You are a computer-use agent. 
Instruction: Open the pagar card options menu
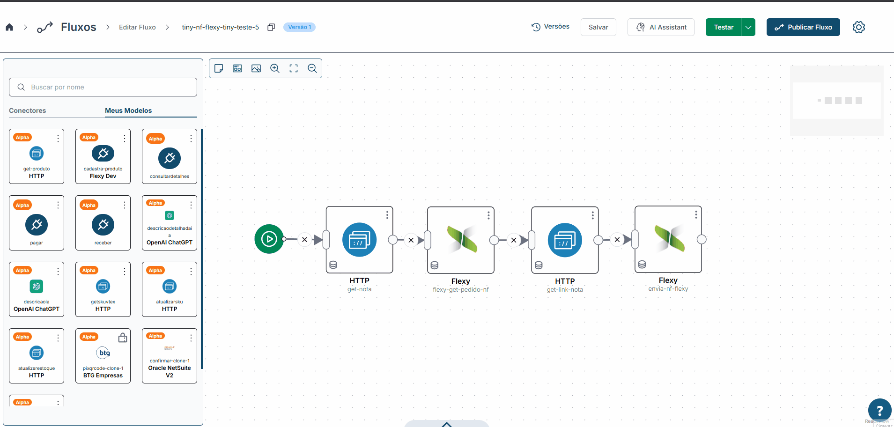coord(58,205)
